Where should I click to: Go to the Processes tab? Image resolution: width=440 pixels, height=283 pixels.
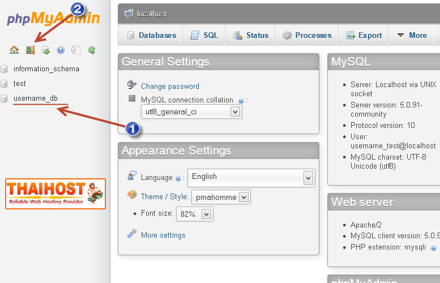pos(307,35)
